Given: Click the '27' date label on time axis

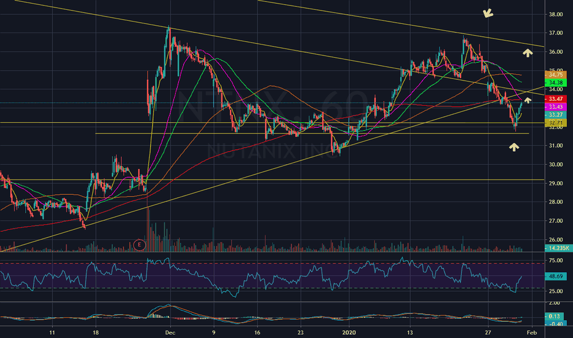Looking at the screenshot, I should click(x=488, y=332).
